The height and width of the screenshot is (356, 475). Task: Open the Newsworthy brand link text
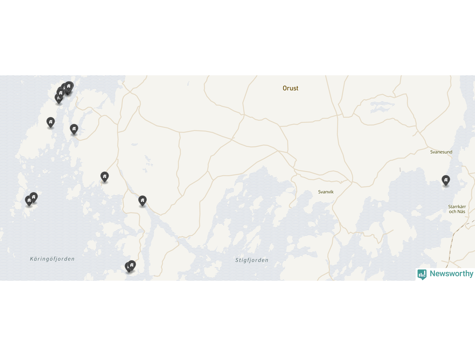(x=451, y=274)
